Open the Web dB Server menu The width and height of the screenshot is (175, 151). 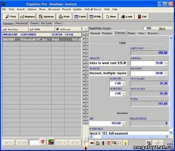coord(93,9)
